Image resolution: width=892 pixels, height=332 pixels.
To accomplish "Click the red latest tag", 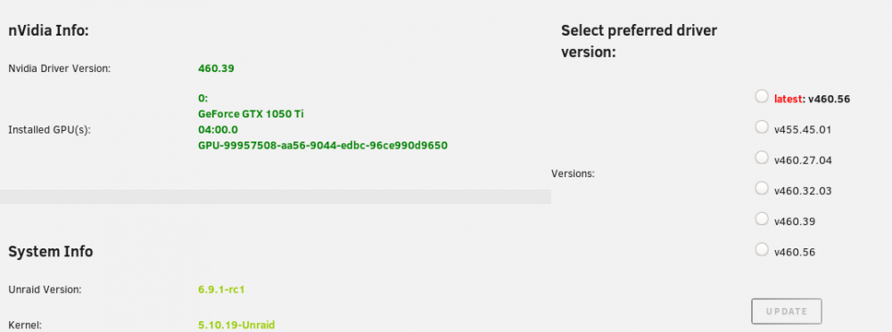I will (788, 99).
